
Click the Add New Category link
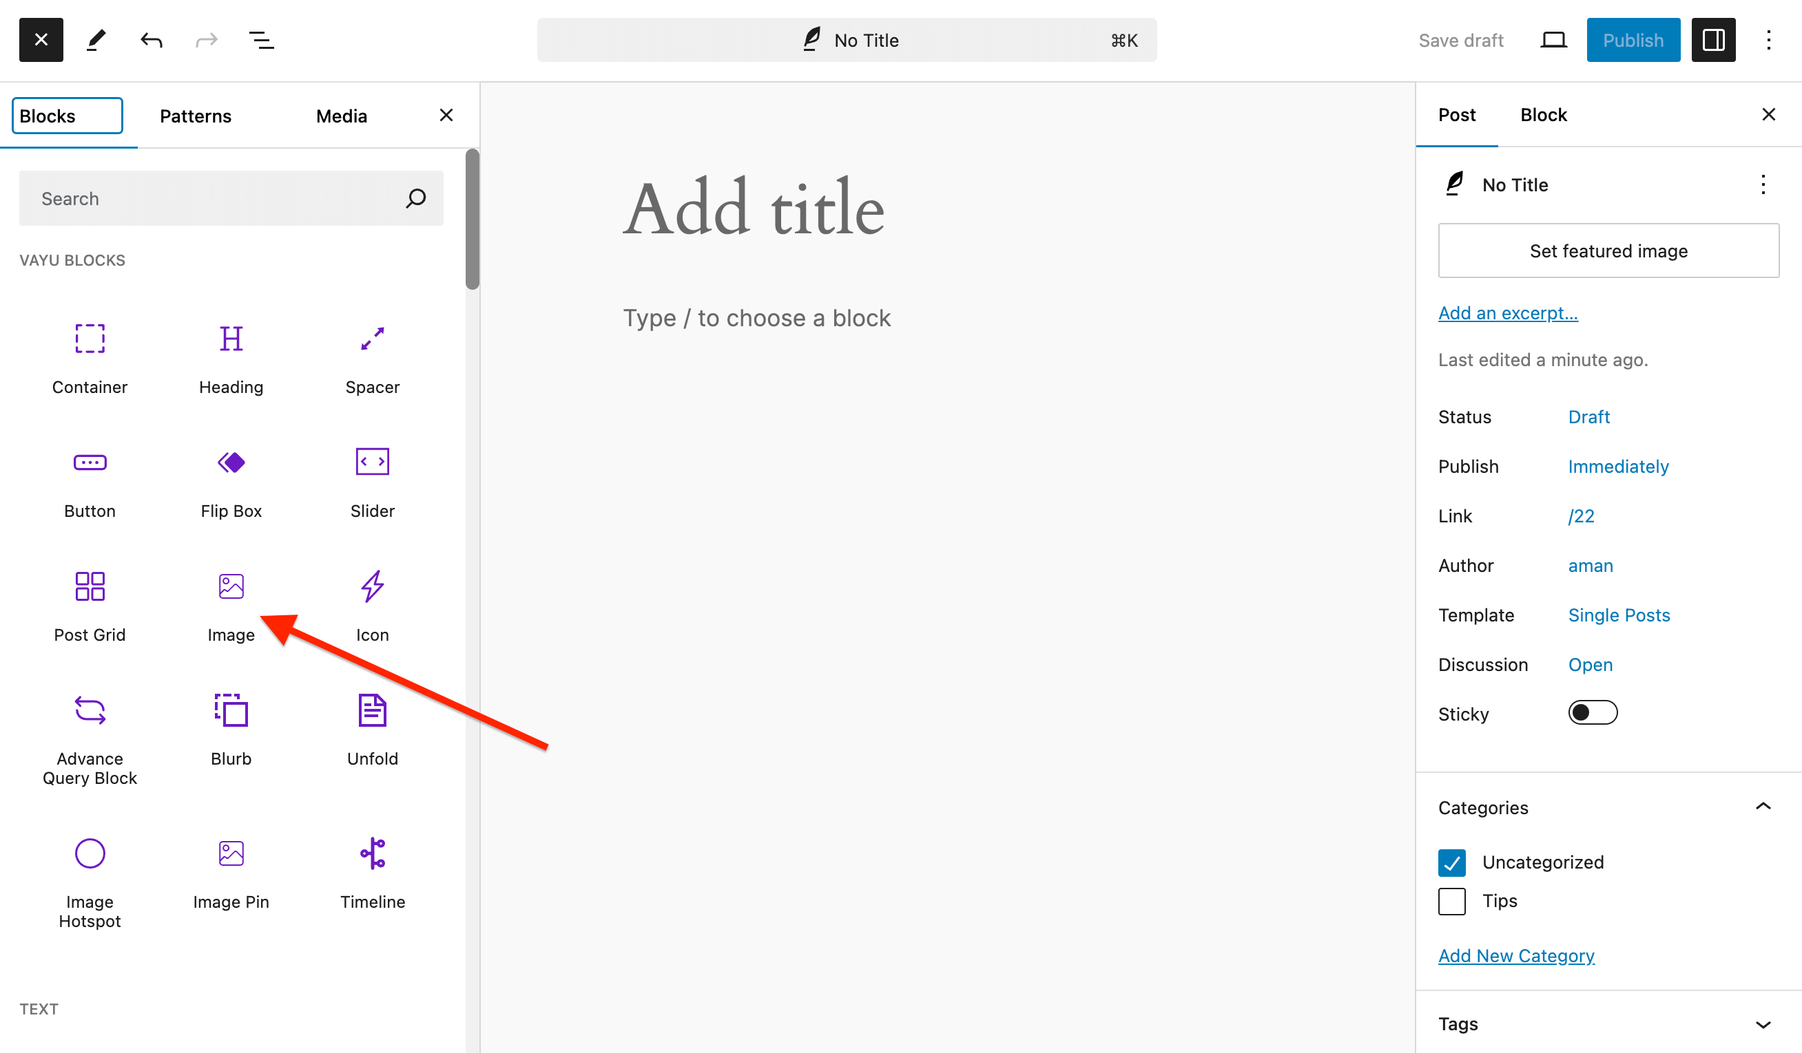(1516, 955)
